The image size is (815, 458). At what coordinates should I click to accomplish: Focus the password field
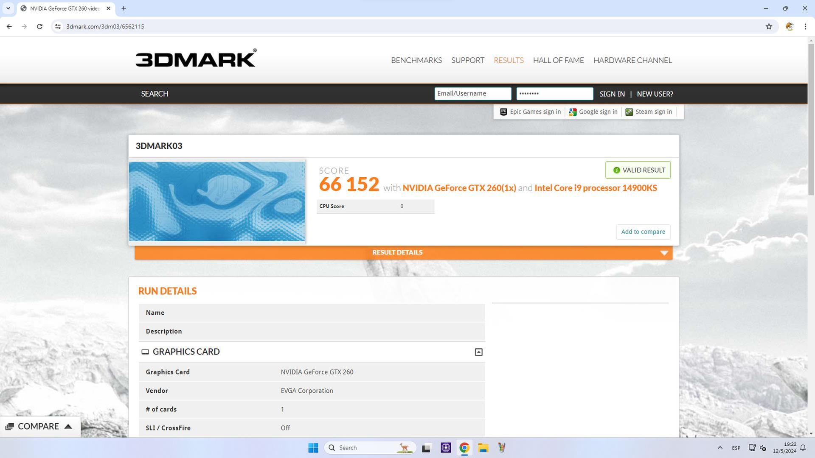coord(555,94)
